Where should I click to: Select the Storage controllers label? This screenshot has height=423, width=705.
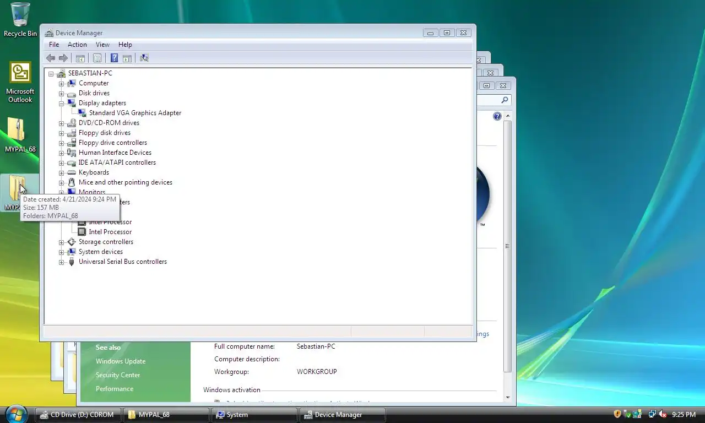[x=106, y=242]
